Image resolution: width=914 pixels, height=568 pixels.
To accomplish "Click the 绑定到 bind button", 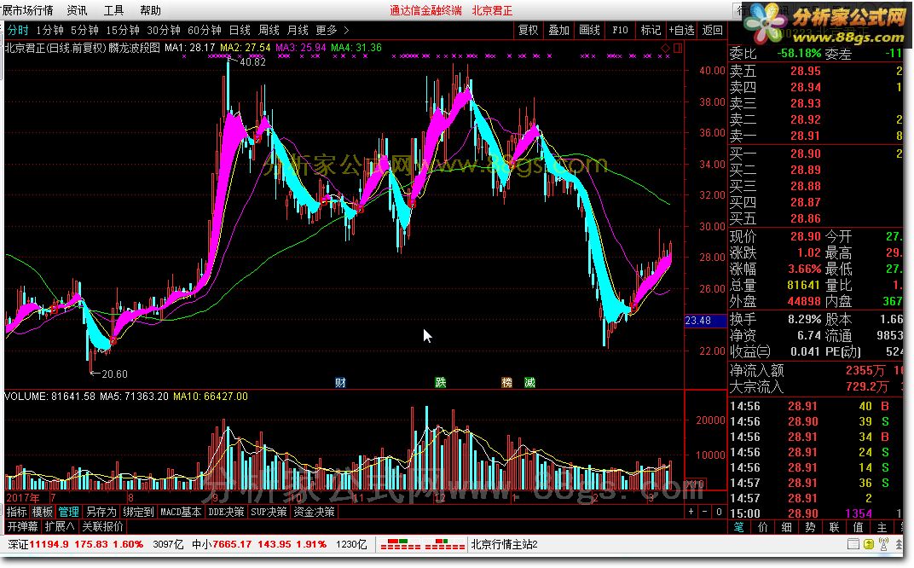I will tap(138, 512).
